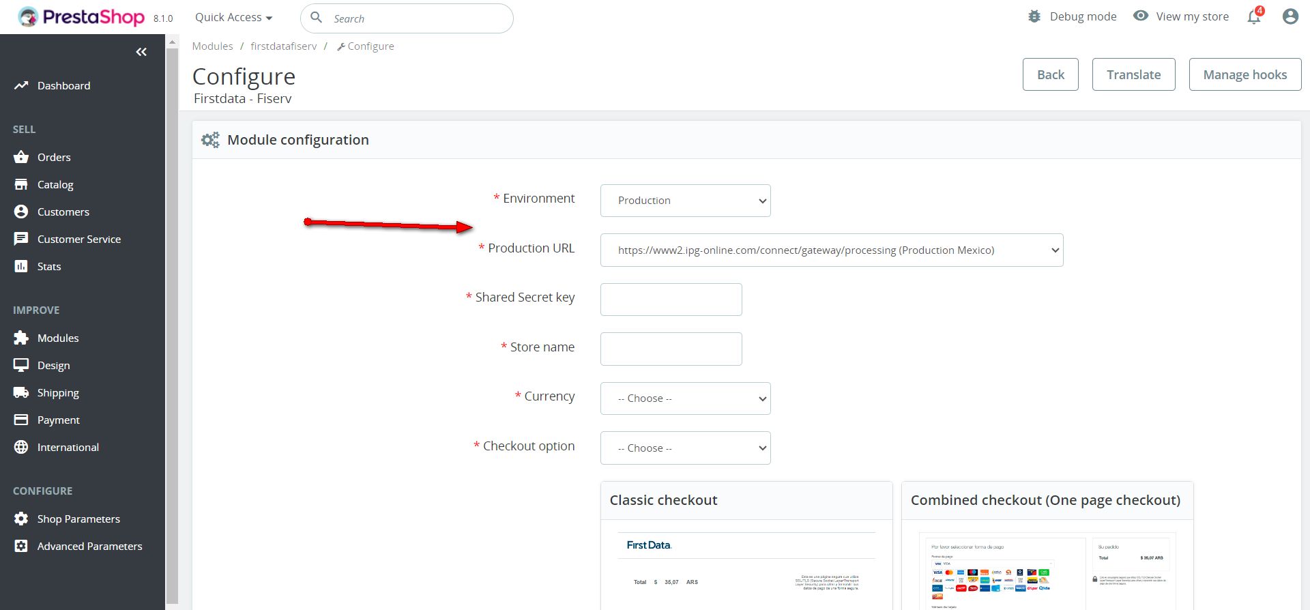The width and height of the screenshot is (1310, 610).
Task: Click the Translate button
Action: 1133,74
